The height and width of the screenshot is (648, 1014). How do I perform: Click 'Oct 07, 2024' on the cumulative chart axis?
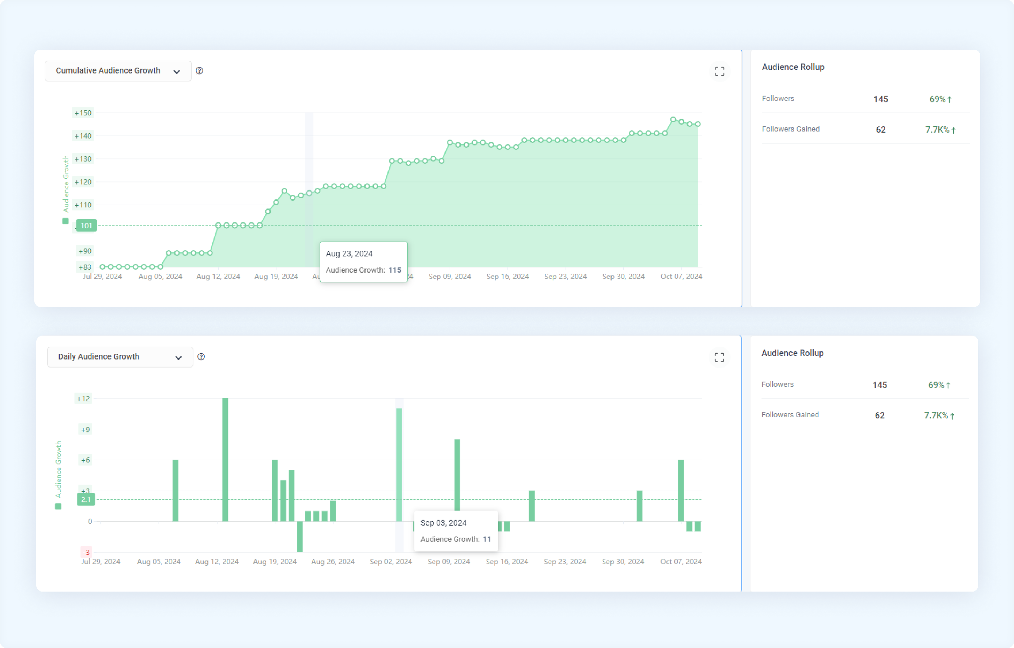coord(681,276)
